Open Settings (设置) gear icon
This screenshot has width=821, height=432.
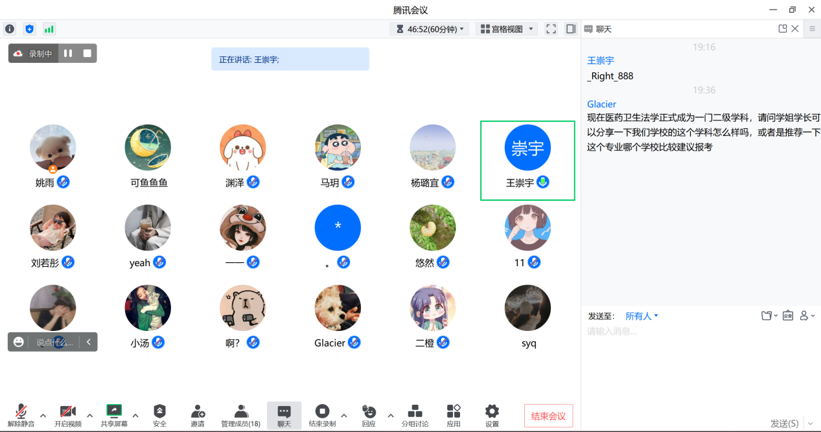[x=492, y=415]
